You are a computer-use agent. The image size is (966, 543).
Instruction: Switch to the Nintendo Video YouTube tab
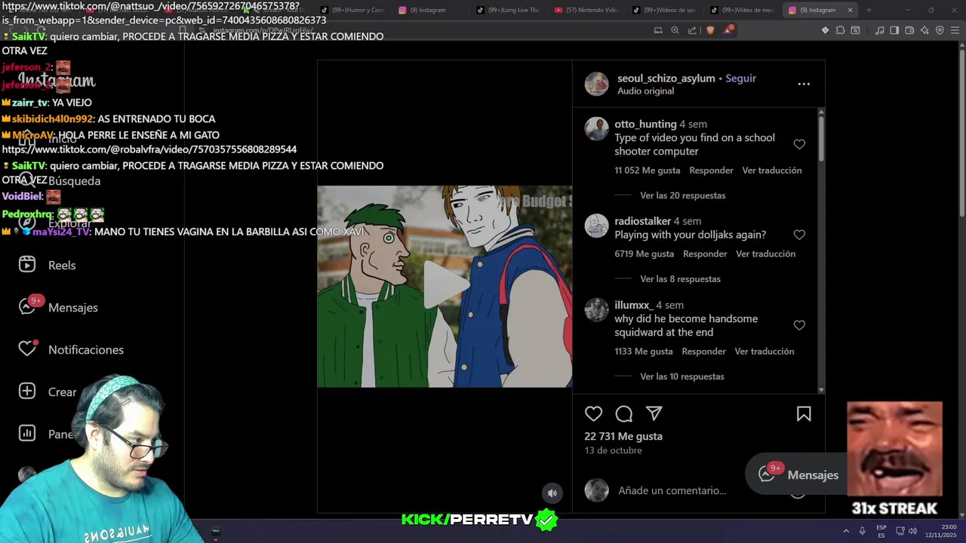pos(585,10)
